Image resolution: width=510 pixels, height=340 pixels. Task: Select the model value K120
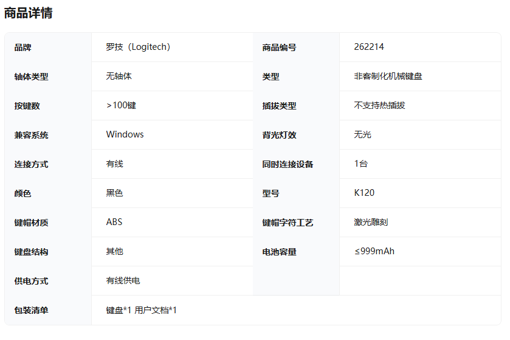click(x=364, y=193)
